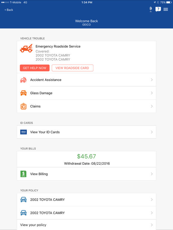This screenshot has height=230, width=173.
Task: Go back using the Back link
Action: click(9, 10)
